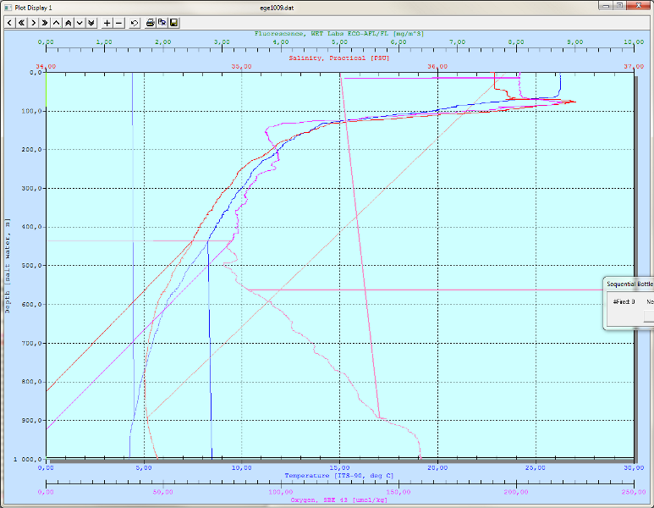
Task: Click the 5,00 fluorescence axis label
Action: pos(339,42)
